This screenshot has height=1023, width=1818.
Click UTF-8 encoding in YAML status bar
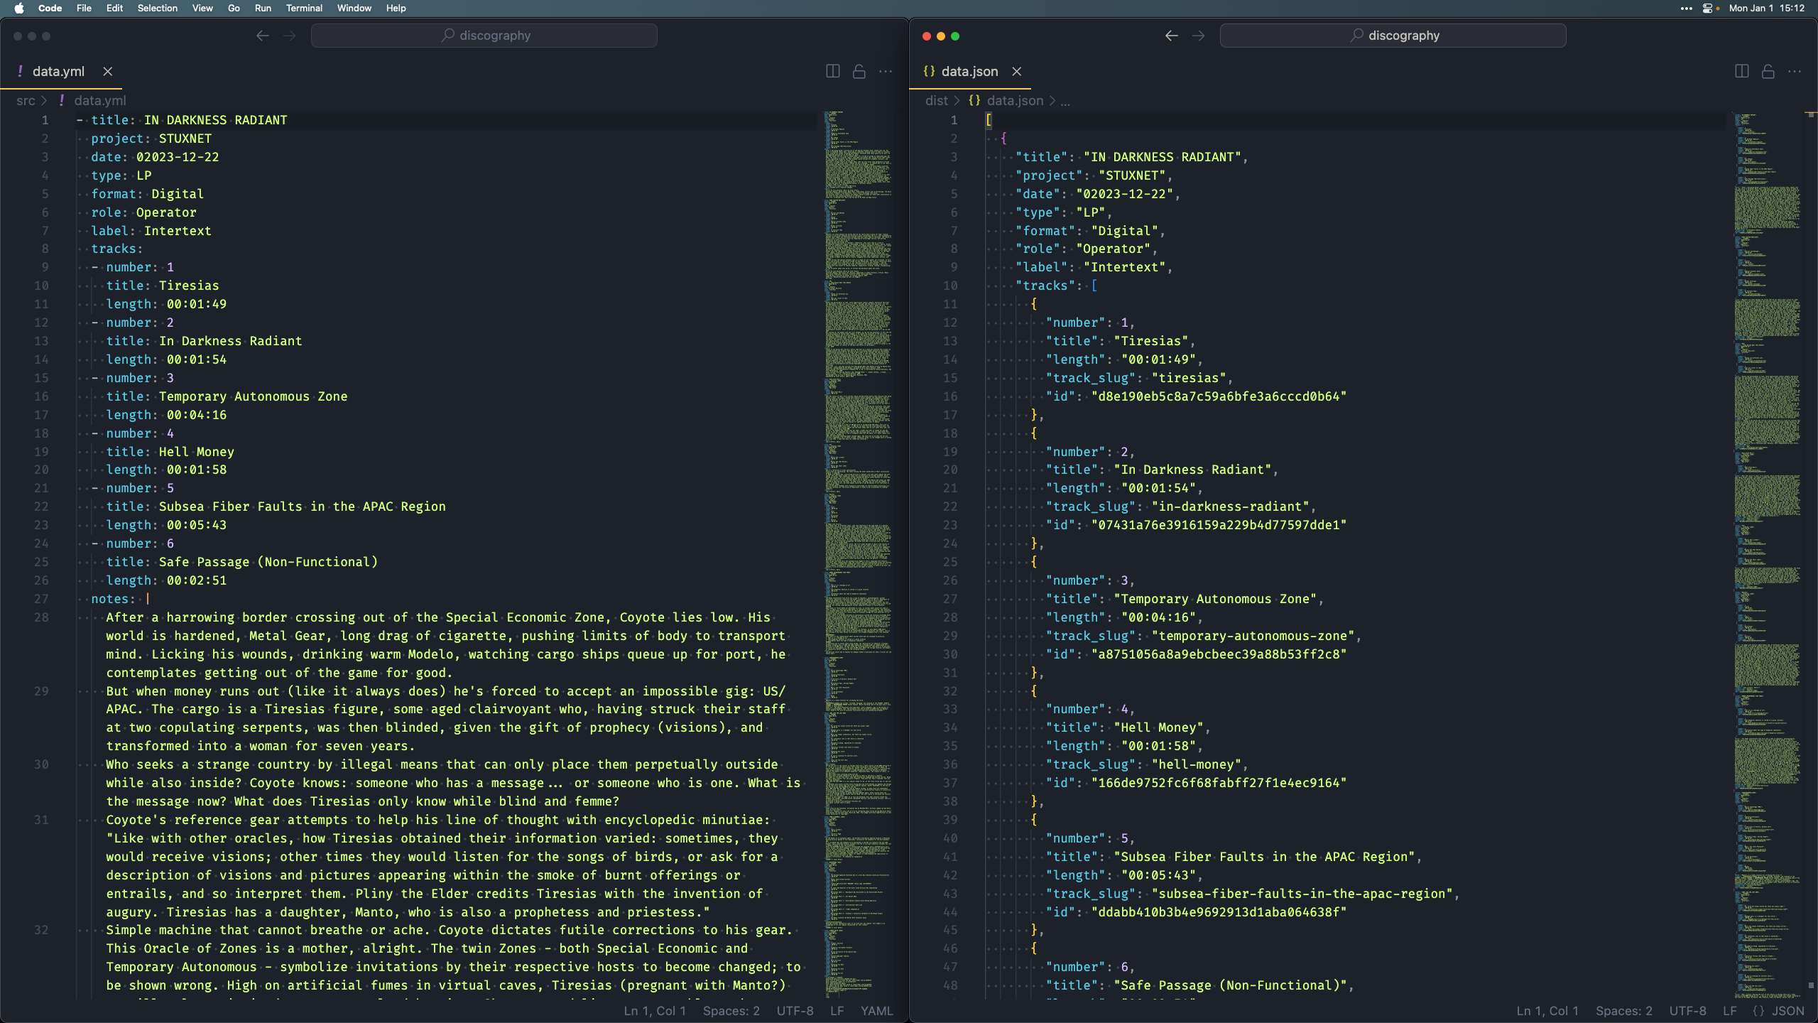click(795, 1011)
